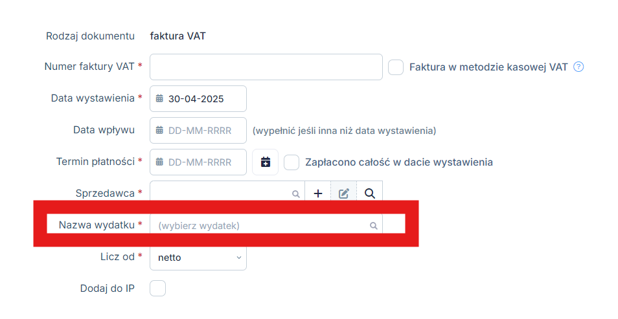Click small magnifier inside Sprzedawca input
The image size is (618, 319).
click(x=295, y=193)
